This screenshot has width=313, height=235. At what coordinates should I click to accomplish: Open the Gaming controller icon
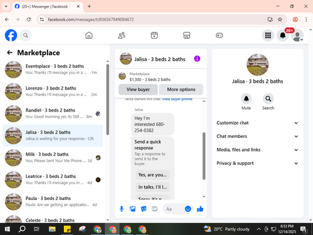click(x=219, y=36)
